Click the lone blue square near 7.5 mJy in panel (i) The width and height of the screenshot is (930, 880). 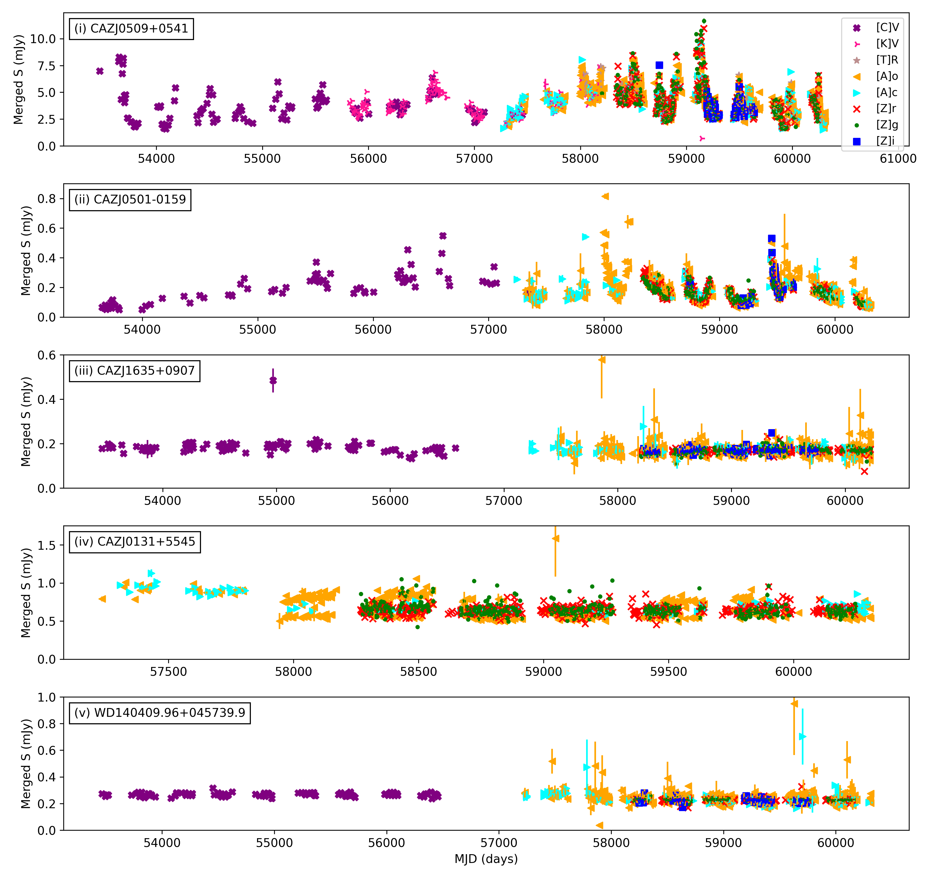click(x=659, y=65)
